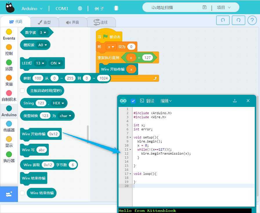Image resolution: width=260 pixels, height=213 pixels.
Task: Select the COM3 serial port
Action: (x=62, y=8)
